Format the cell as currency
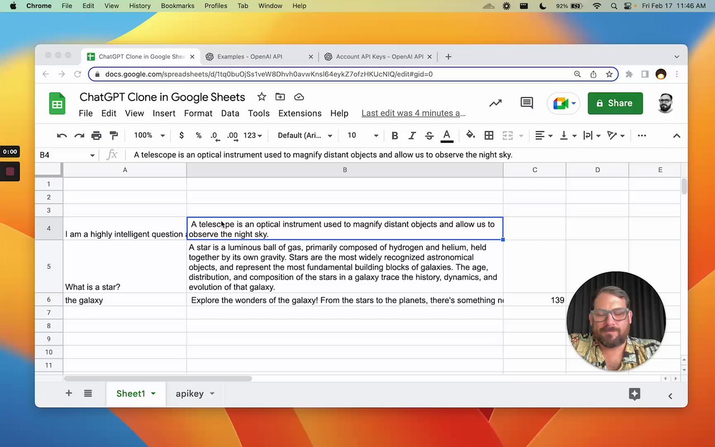 click(182, 135)
